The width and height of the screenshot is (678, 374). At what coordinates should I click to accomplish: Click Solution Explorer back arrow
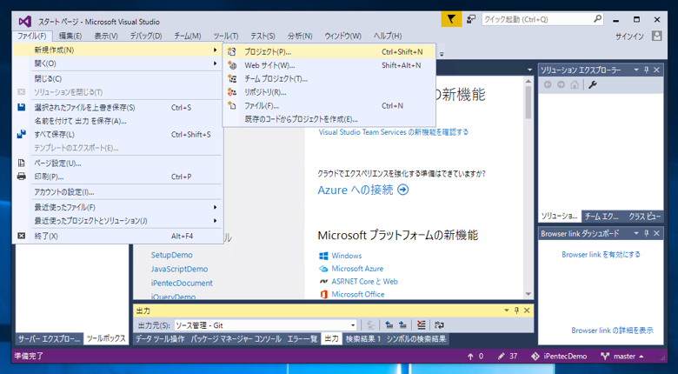coord(548,85)
